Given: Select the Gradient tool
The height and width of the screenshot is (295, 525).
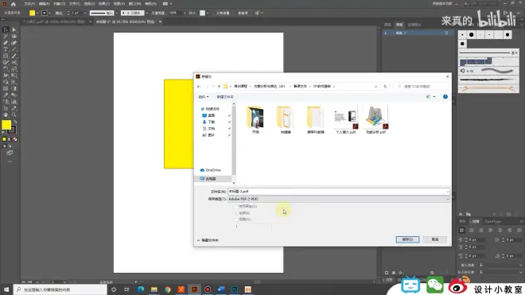Looking at the screenshot, I should tap(14, 89).
